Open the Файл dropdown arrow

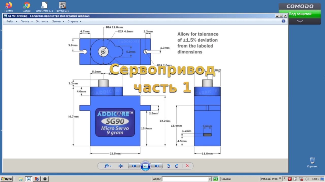click(17, 21)
